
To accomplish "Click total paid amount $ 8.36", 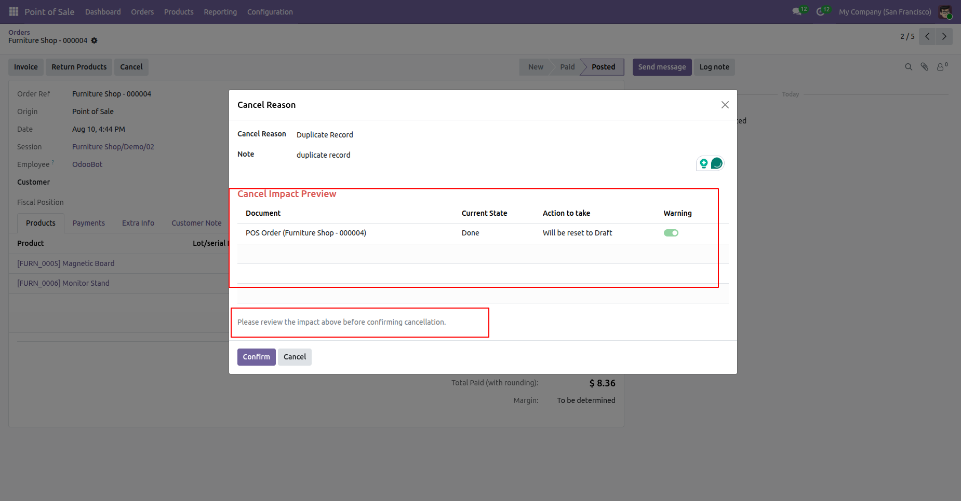I will (x=602, y=383).
